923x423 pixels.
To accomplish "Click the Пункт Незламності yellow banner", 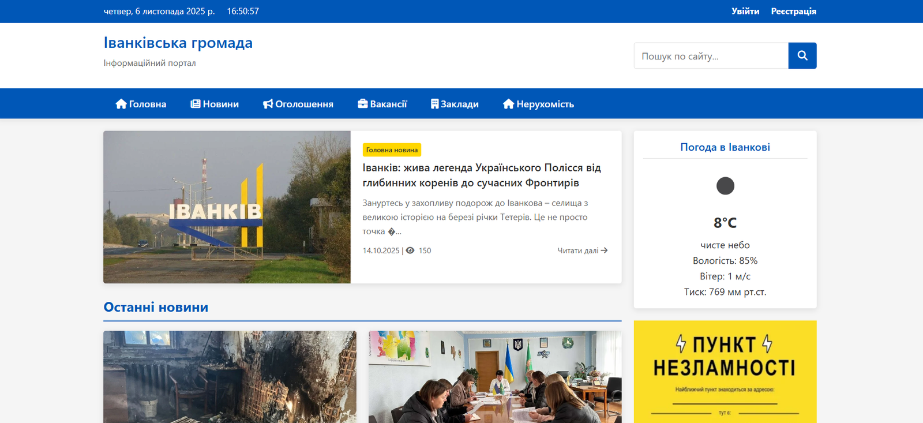I will (x=725, y=372).
